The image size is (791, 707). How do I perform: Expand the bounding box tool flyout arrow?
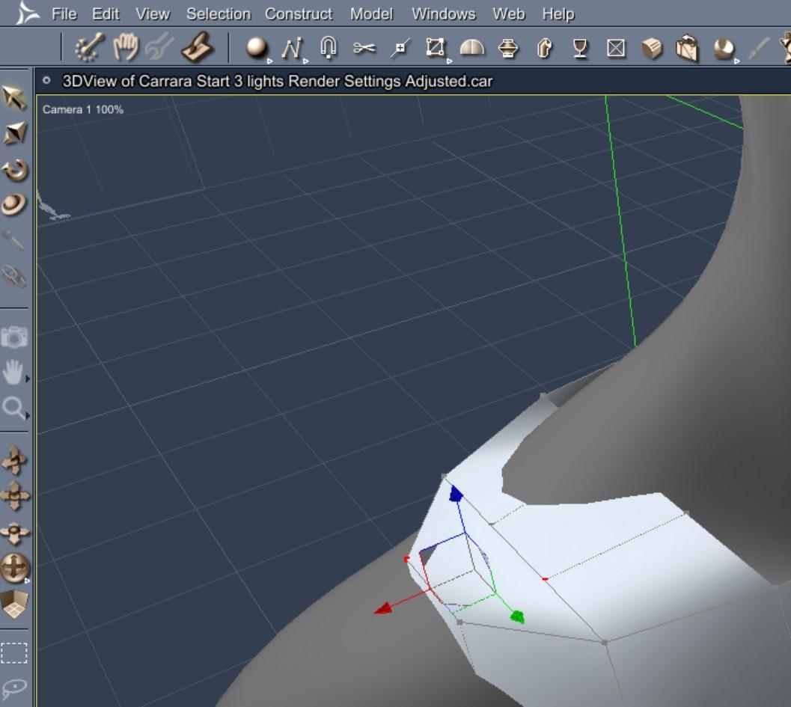449,61
